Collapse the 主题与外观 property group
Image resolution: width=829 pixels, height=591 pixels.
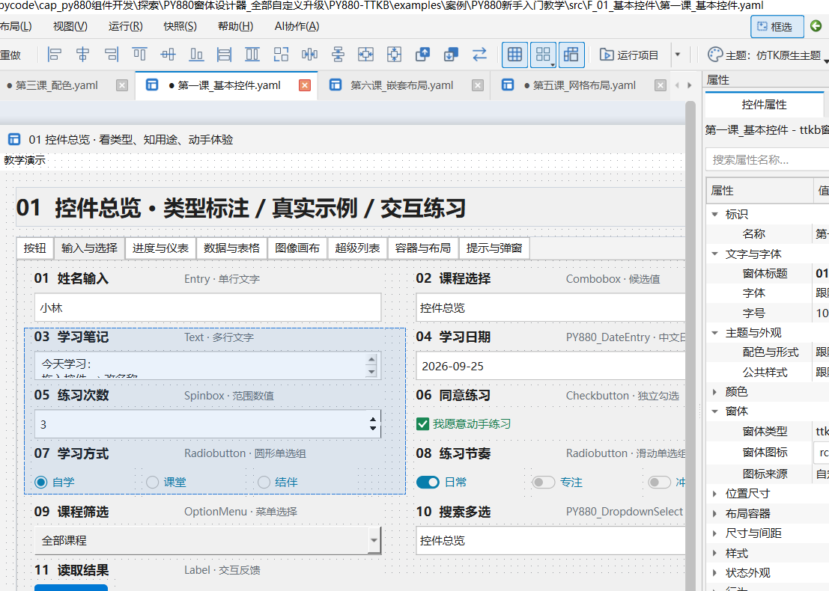(x=715, y=333)
